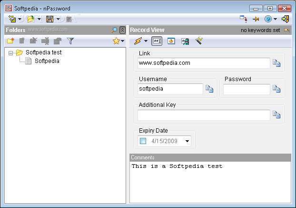Copy the Link value with copy icon

(276, 63)
